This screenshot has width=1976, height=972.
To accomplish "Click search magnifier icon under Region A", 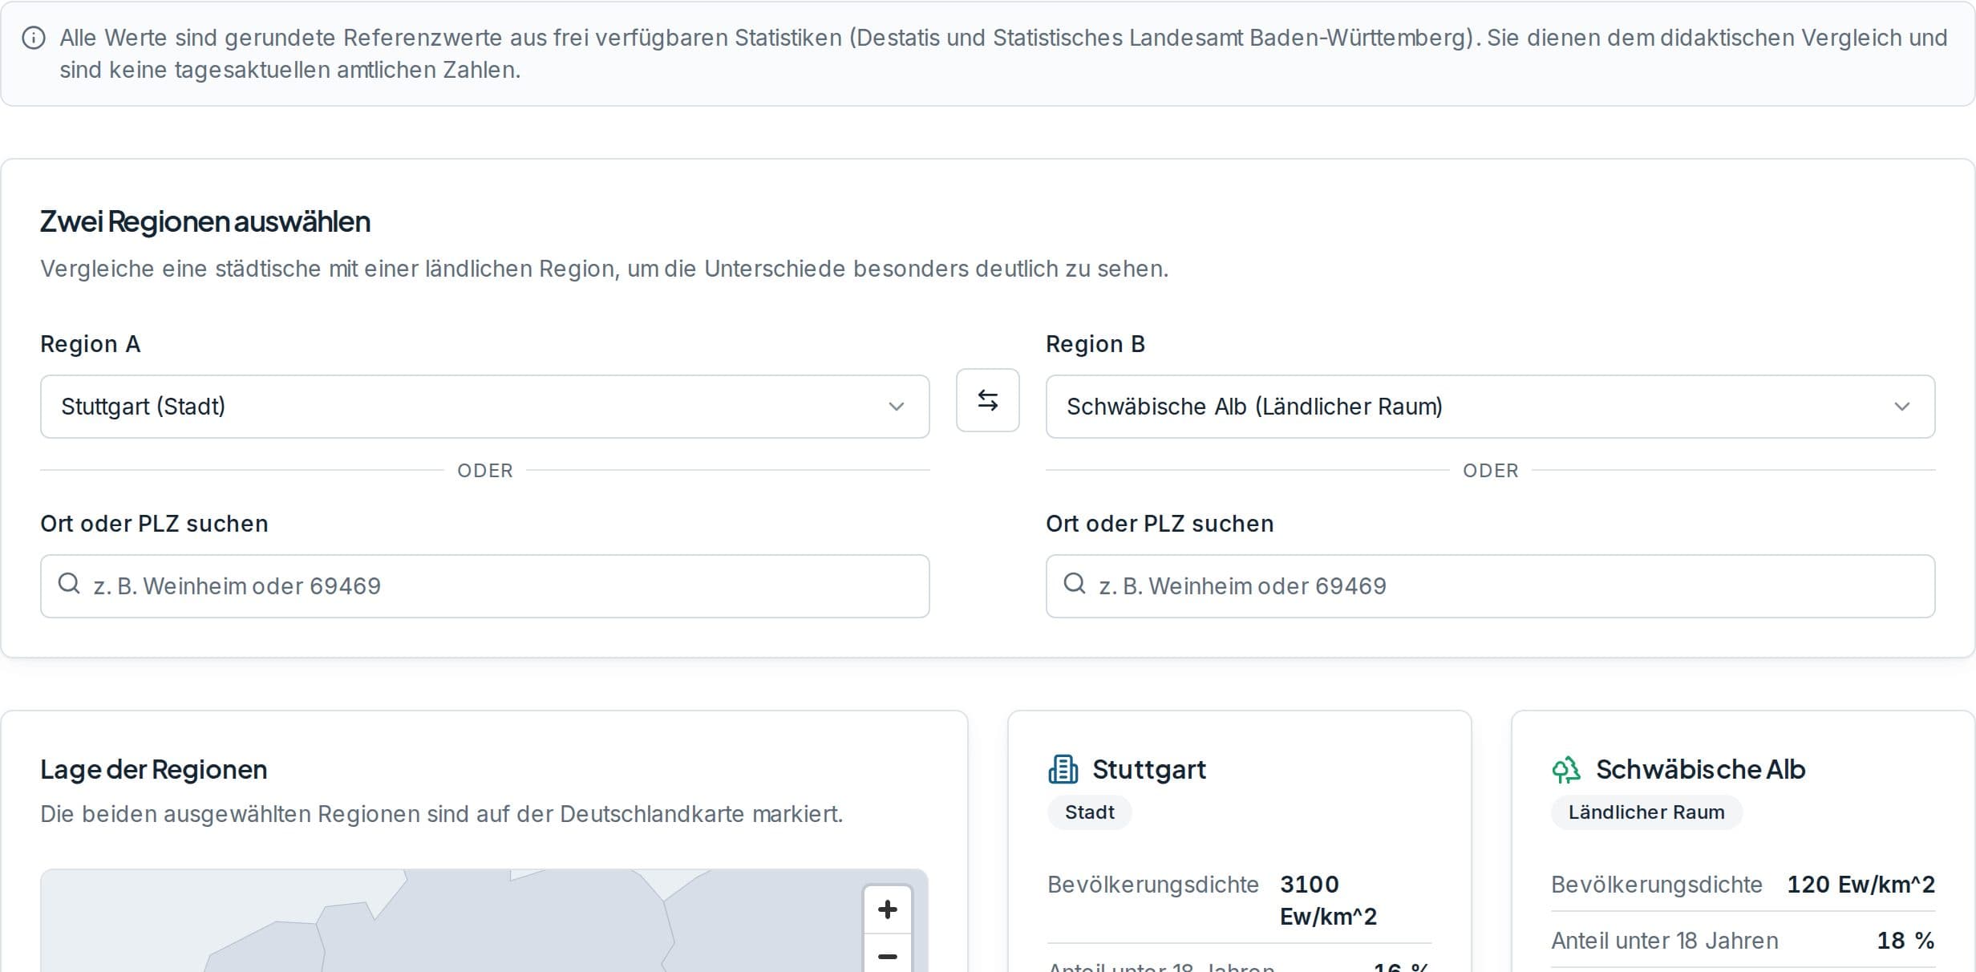I will tap(69, 583).
